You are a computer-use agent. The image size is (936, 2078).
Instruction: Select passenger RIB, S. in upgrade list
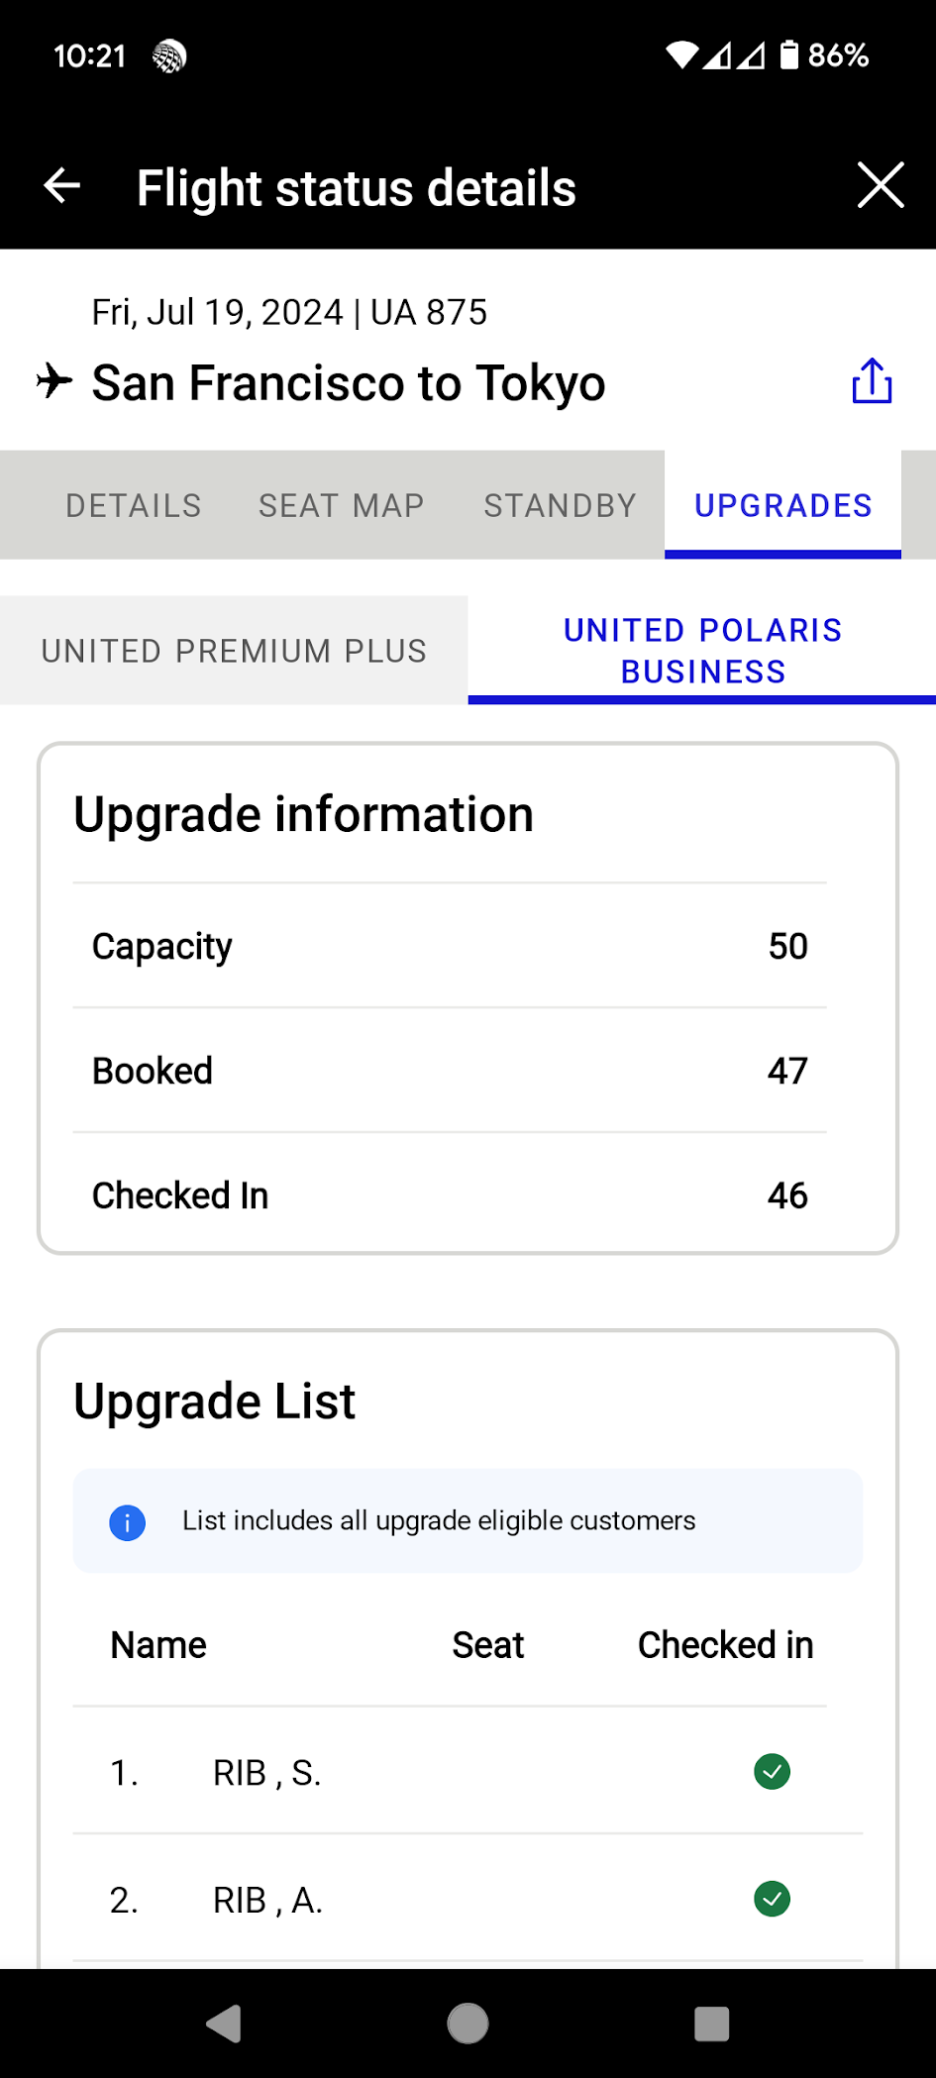[x=266, y=1773]
